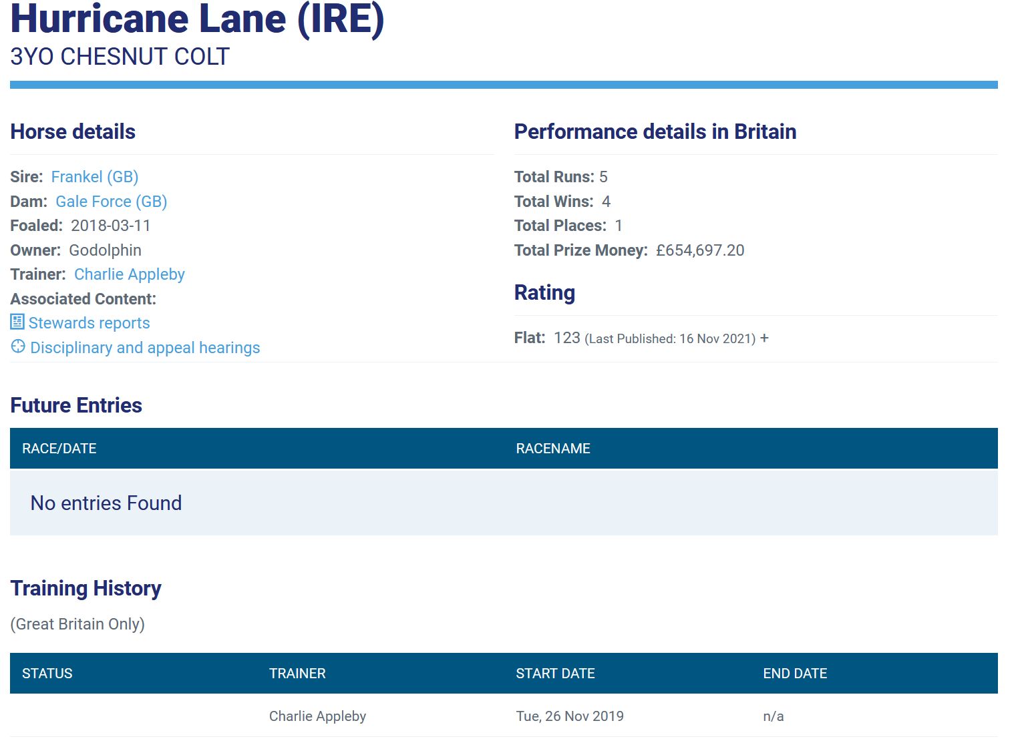Screen dimensions: 1022x755
Task: Click the Hurricane Lane (IRE) page title
Action: [197, 19]
